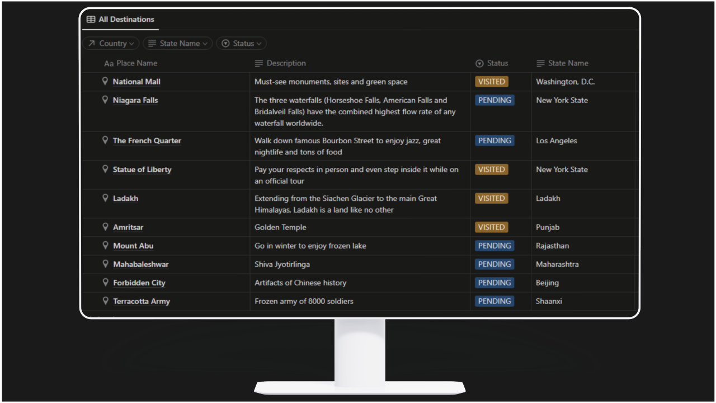
Task: Open the Statue of Liberty page
Action: pos(142,170)
